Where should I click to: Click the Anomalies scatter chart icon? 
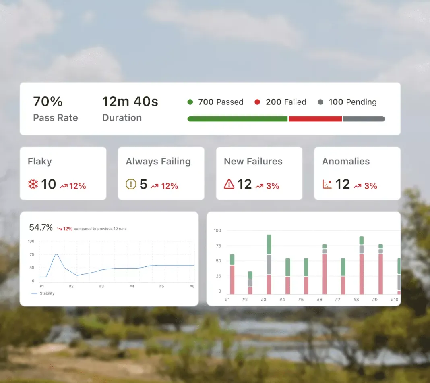tap(327, 184)
